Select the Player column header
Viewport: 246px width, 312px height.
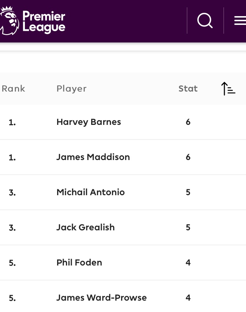tap(72, 89)
